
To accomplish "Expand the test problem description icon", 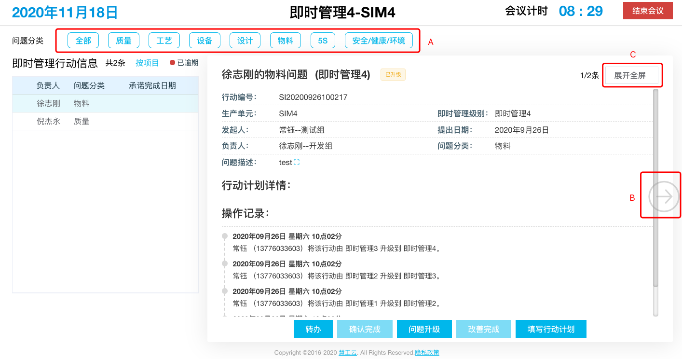I will (x=297, y=163).
